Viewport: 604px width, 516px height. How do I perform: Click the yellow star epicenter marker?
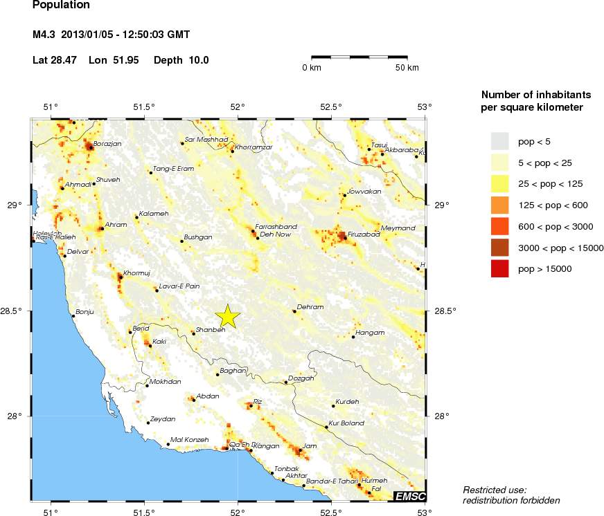pyautogui.click(x=228, y=317)
